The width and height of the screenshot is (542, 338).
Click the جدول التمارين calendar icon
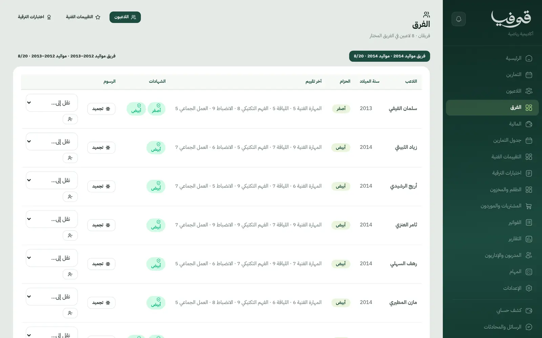click(529, 140)
